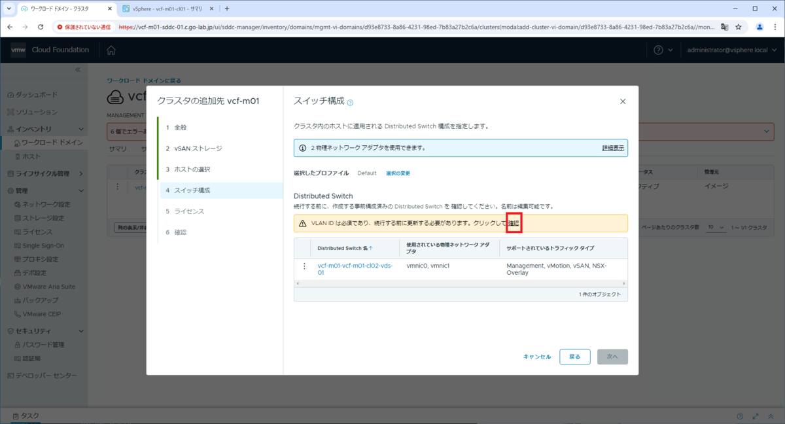The image size is (785, 424).
Task: Click the disabled 次へ button
Action: (612, 357)
